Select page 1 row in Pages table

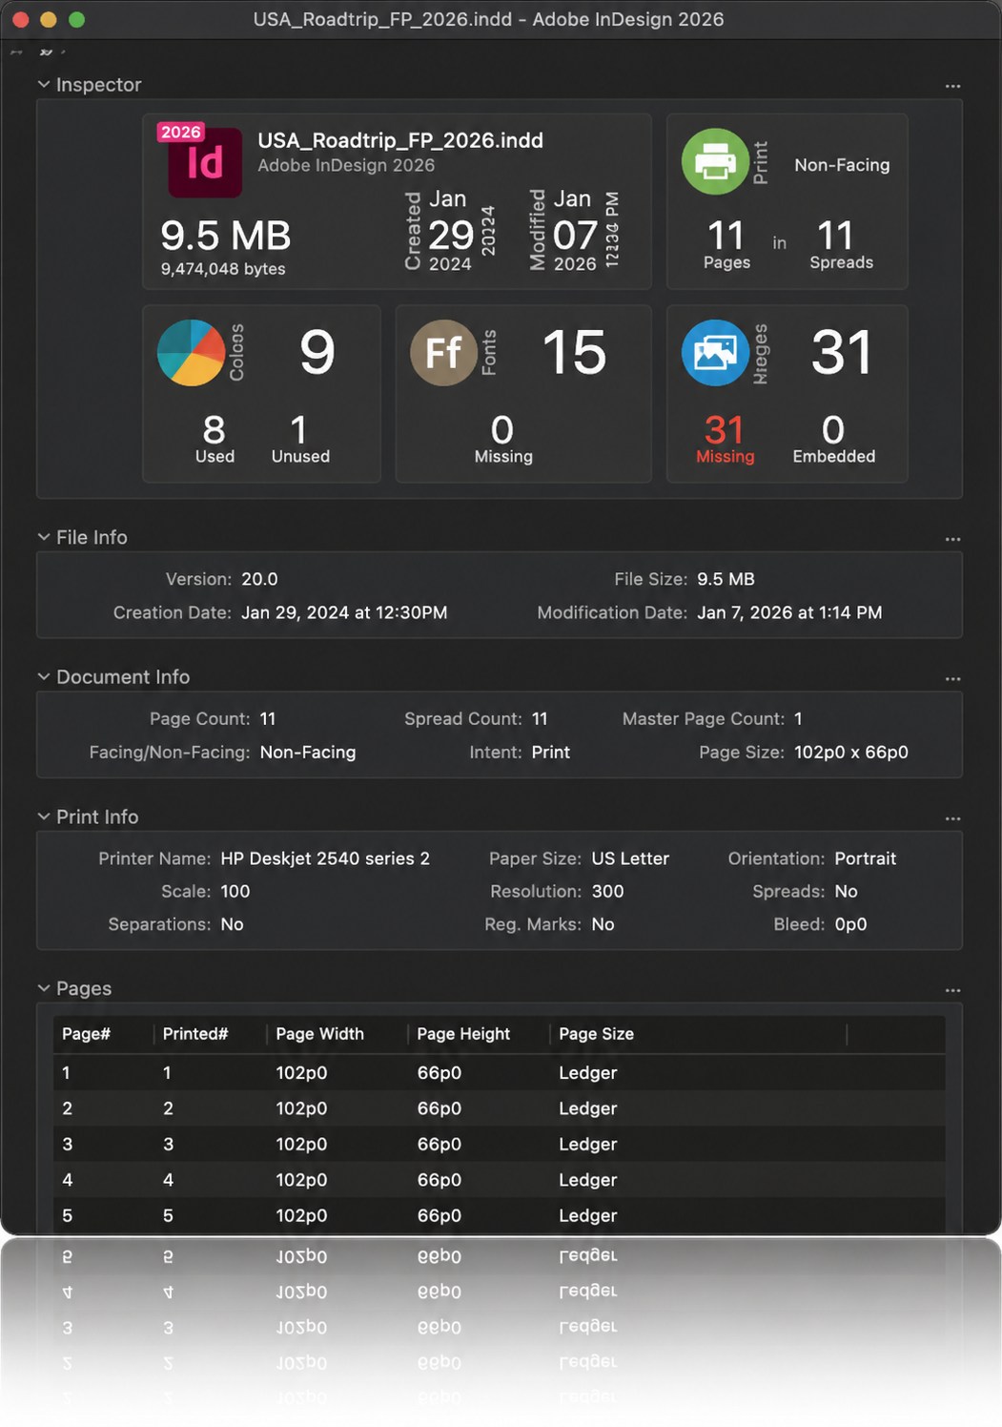click(x=499, y=1073)
